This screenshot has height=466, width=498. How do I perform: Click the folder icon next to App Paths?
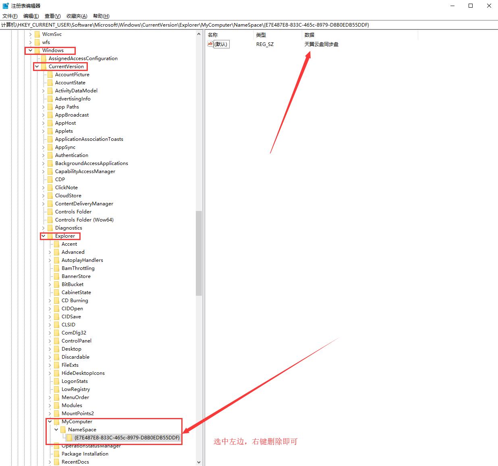(x=50, y=107)
